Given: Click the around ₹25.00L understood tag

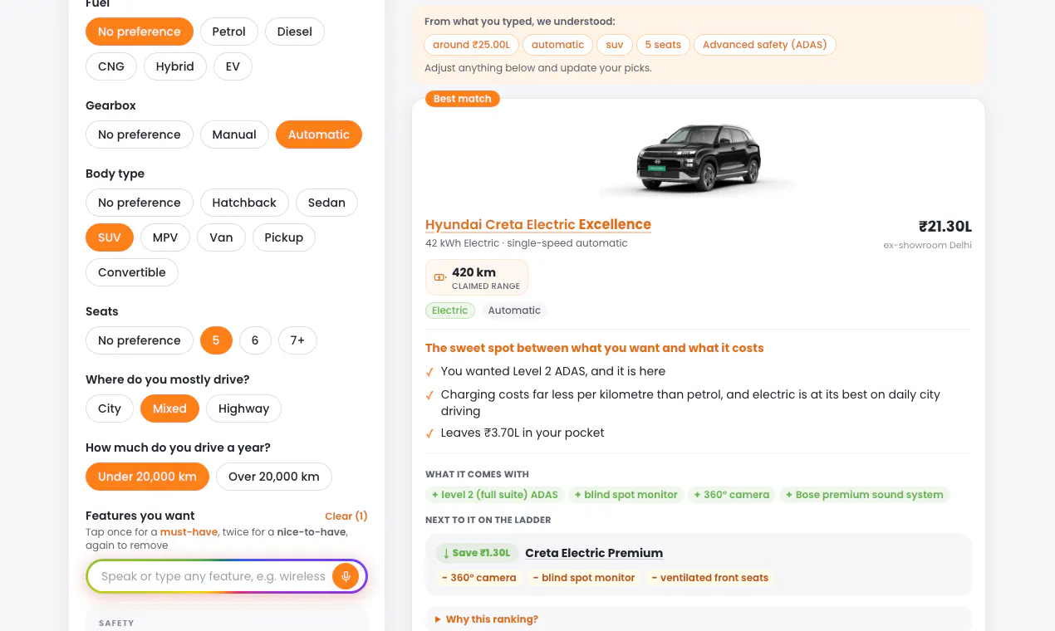Looking at the screenshot, I should point(472,45).
